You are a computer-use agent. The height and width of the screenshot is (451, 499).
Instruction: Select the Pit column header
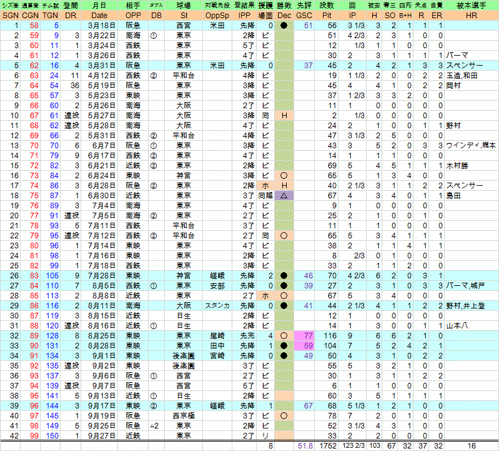pos(327,15)
